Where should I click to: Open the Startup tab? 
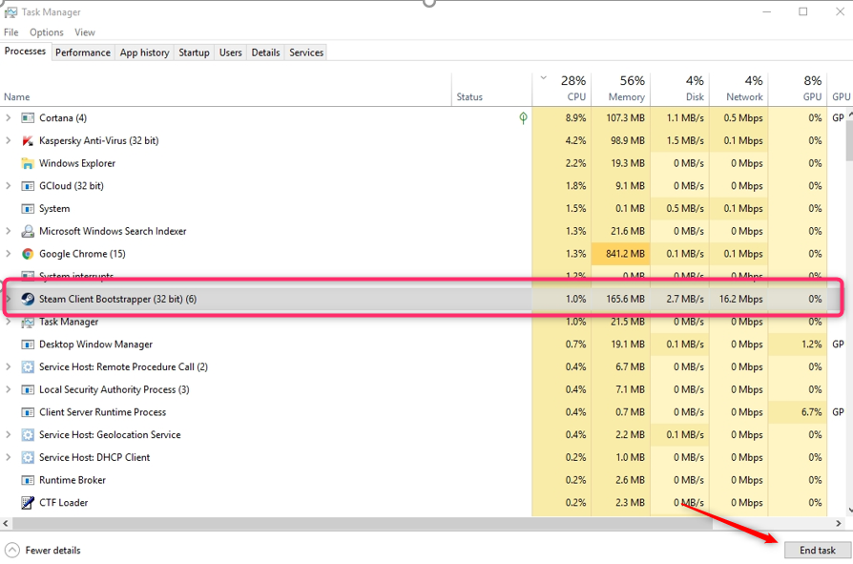tap(194, 52)
